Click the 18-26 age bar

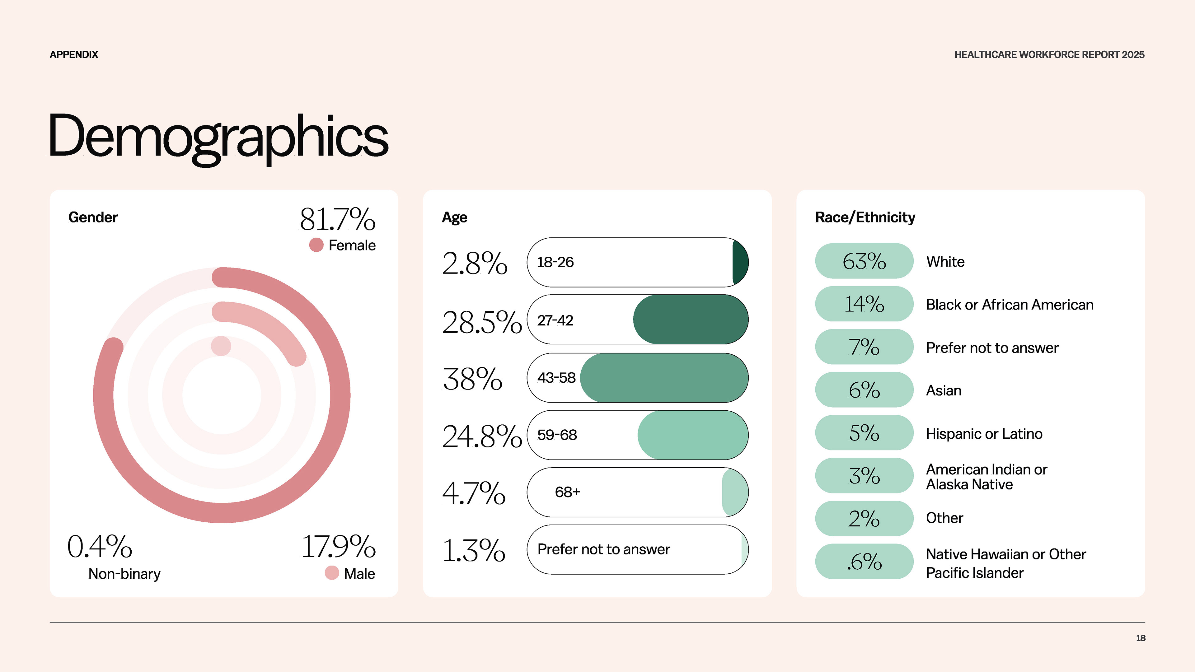pos(637,263)
